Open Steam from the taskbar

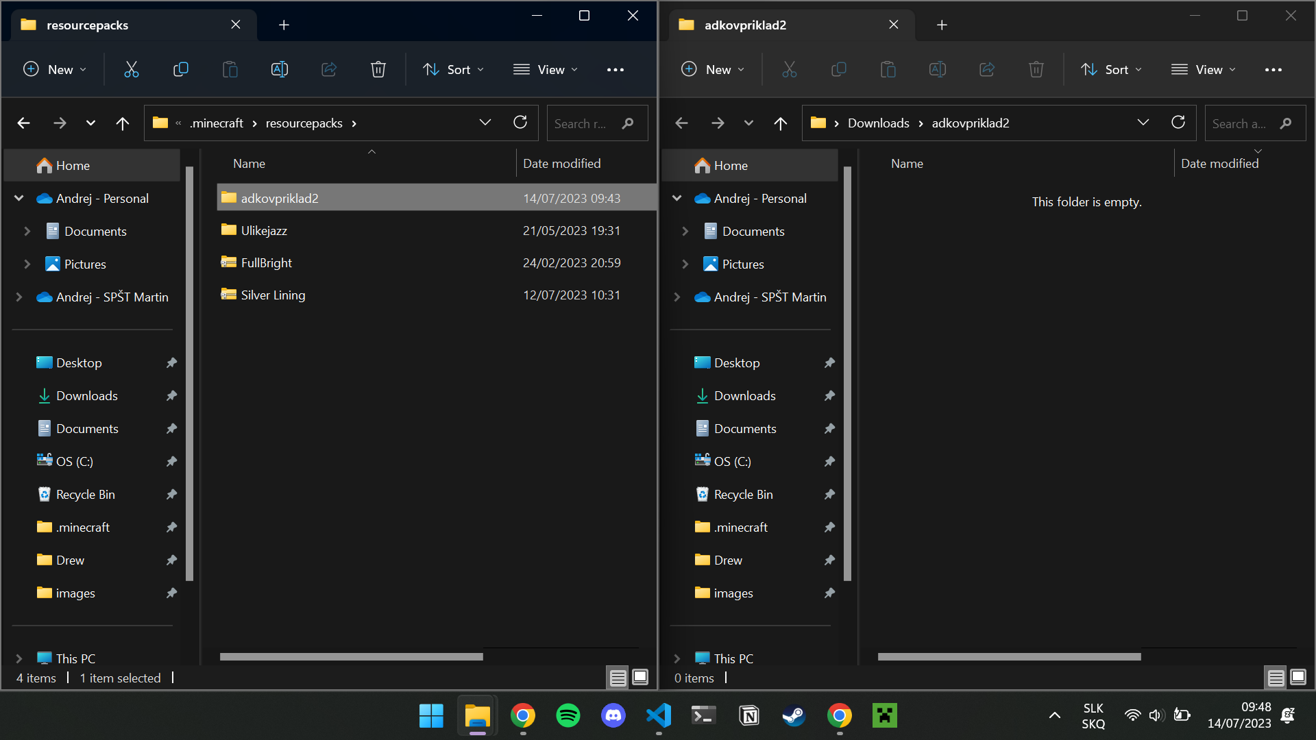pyautogui.click(x=794, y=716)
